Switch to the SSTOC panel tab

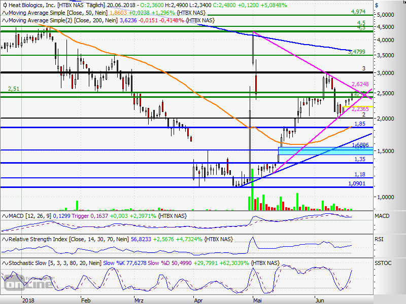(x=383, y=263)
